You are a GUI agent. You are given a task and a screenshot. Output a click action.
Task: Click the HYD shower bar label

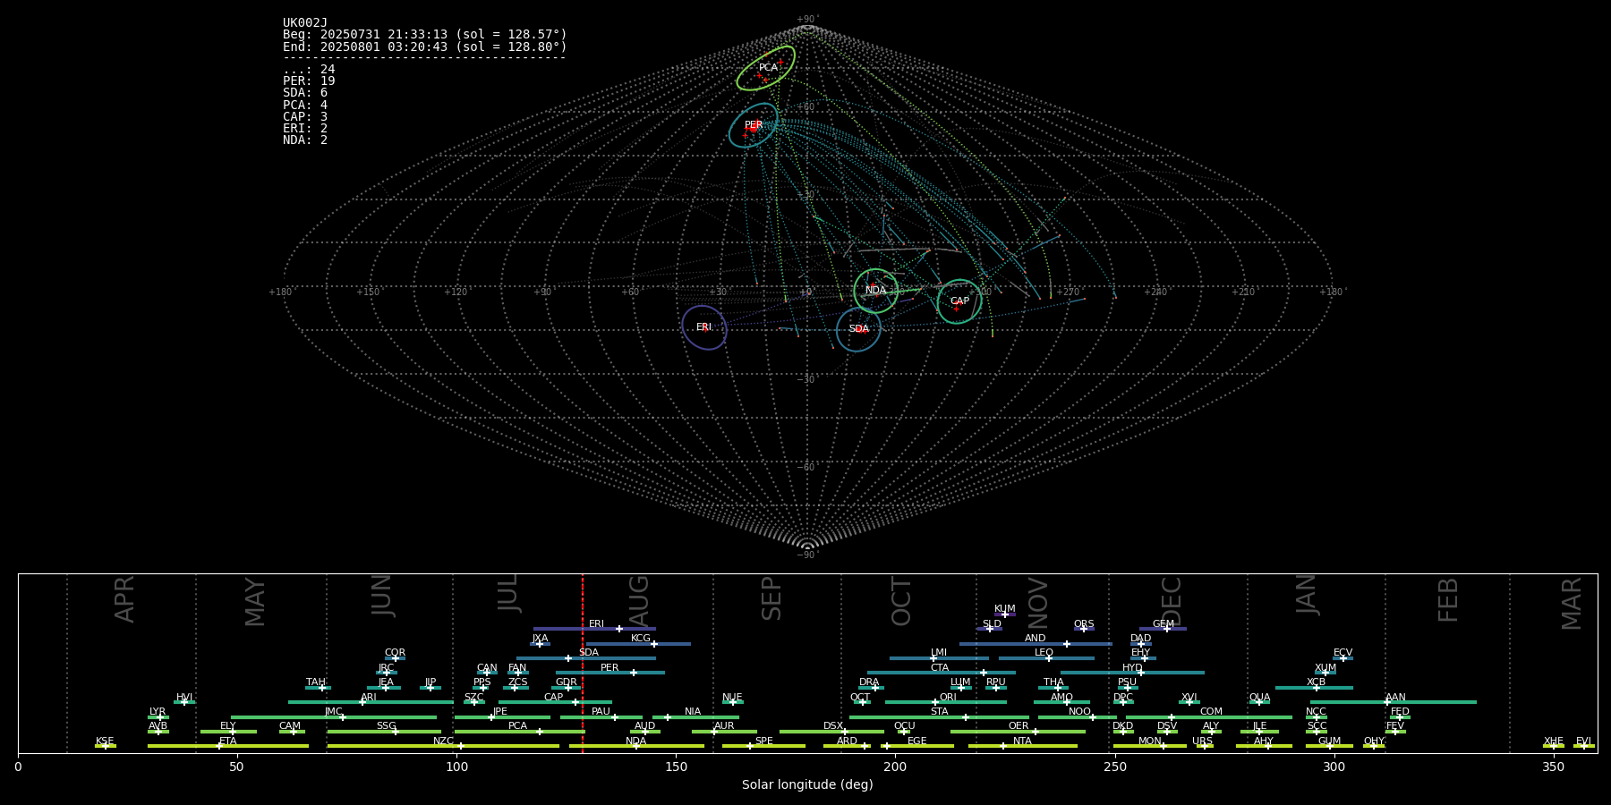click(x=1132, y=668)
